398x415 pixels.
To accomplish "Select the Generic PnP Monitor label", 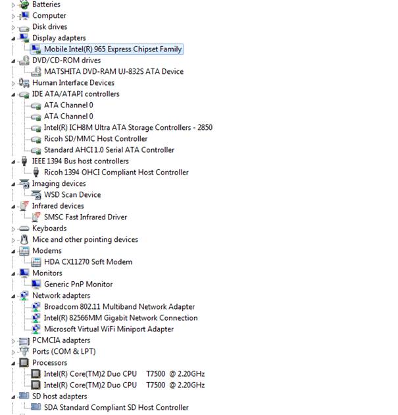I will [x=78, y=285].
